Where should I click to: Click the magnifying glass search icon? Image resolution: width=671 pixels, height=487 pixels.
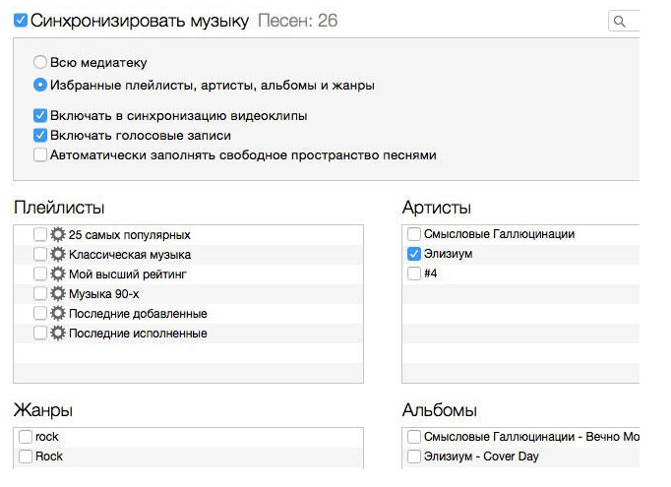[620, 21]
